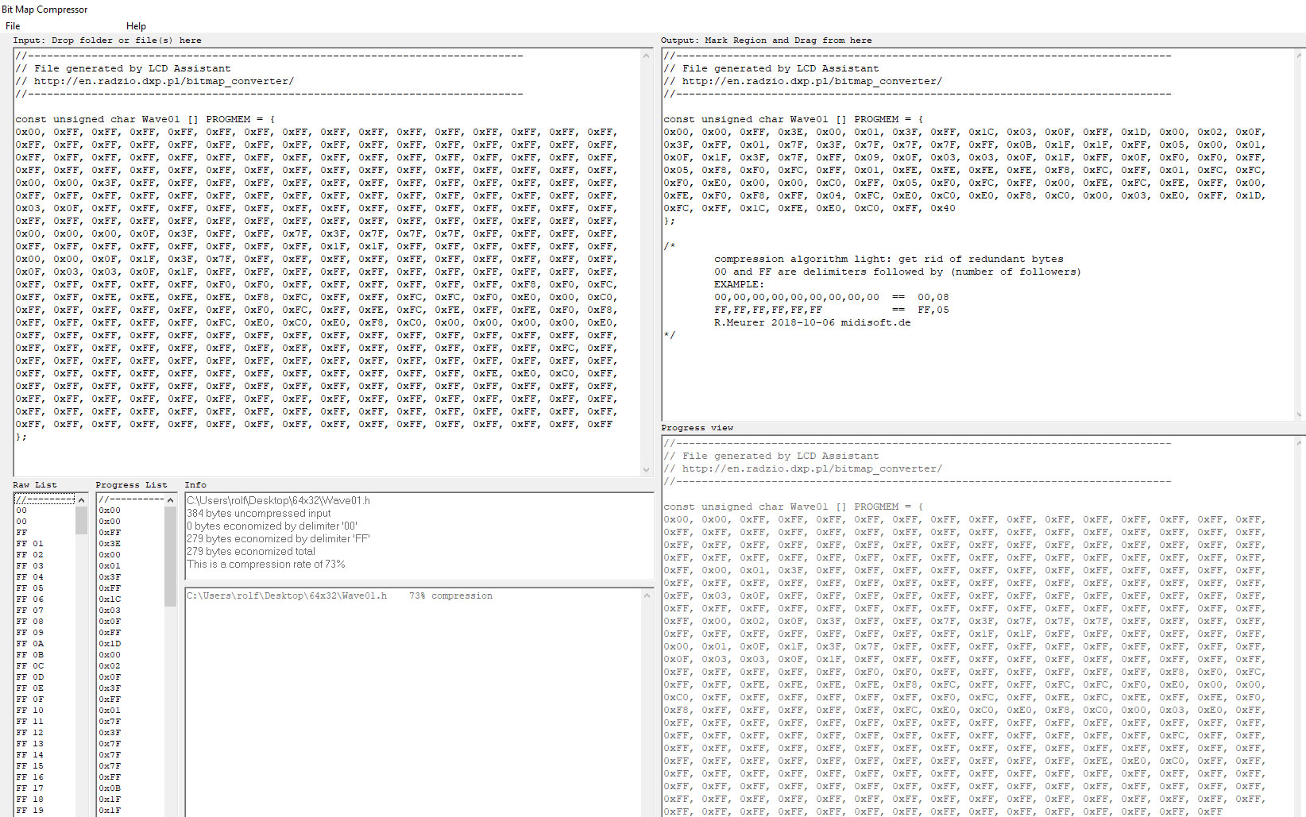Click the 'Progress List' heading label
1306x817 pixels.
(131, 485)
